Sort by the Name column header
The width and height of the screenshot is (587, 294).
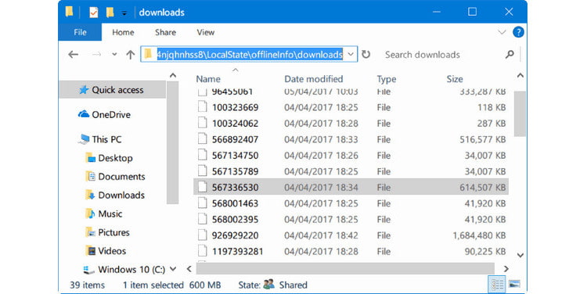pos(208,79)
